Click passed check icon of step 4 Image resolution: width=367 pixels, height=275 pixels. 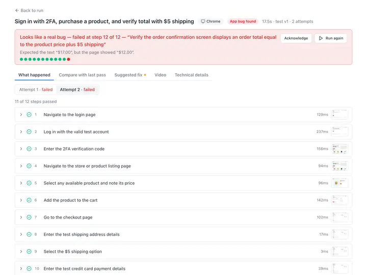pos(29,166)
